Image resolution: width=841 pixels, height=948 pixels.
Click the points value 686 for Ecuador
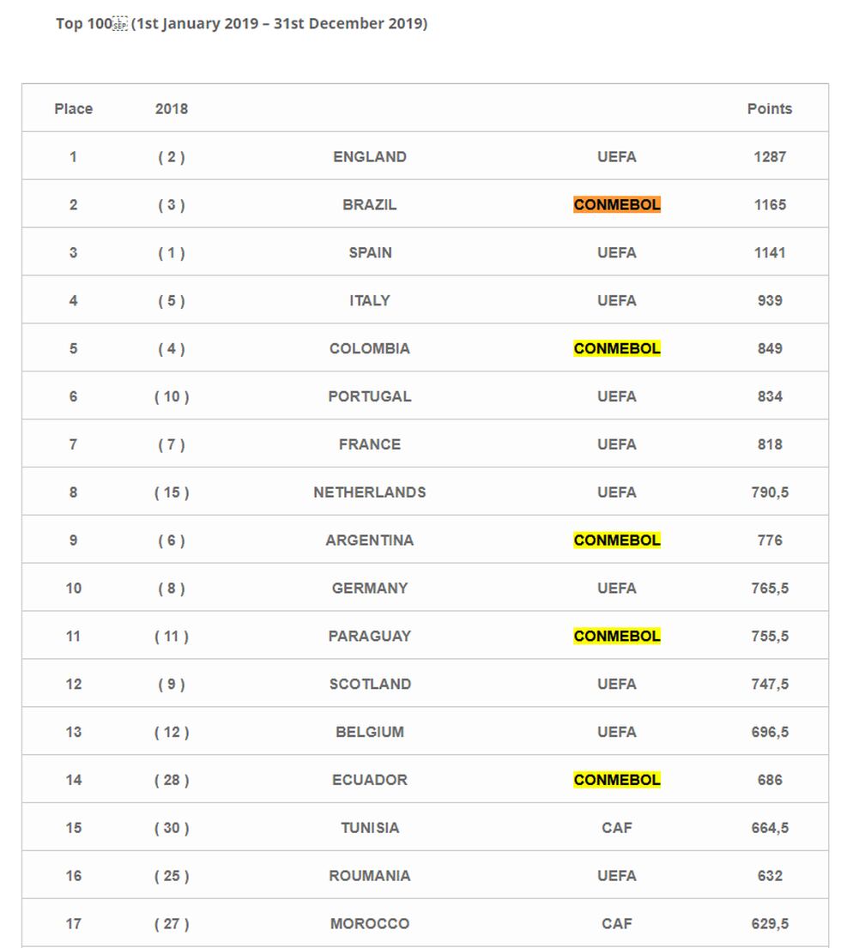[770, 780]
